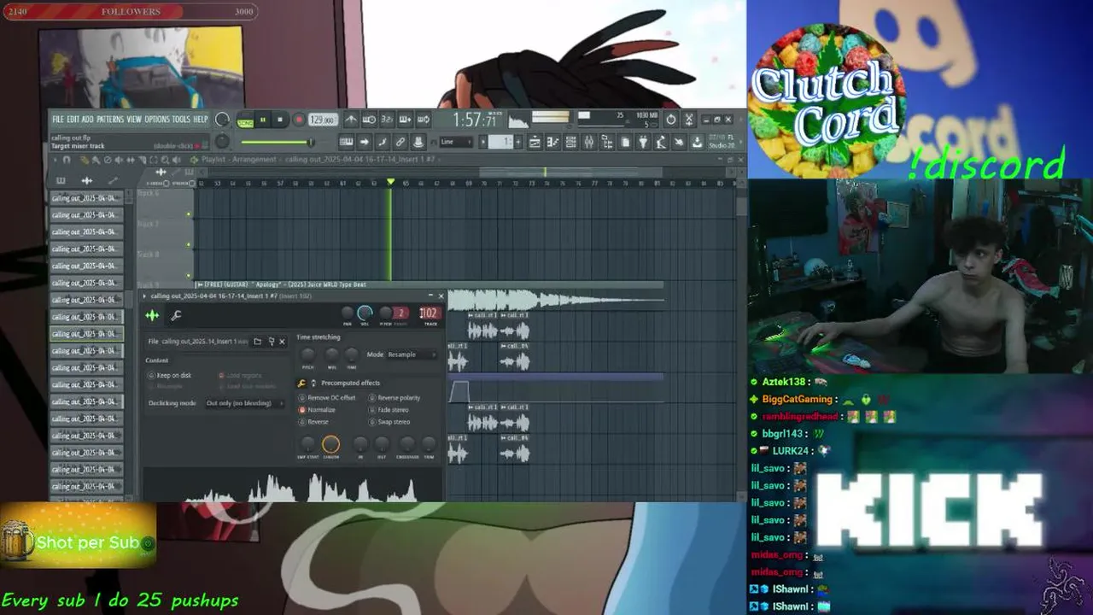The height and width of the screenshot is (615, 1093).
Task: Toggle the Reverse polarity option
Action: (395, 398)
